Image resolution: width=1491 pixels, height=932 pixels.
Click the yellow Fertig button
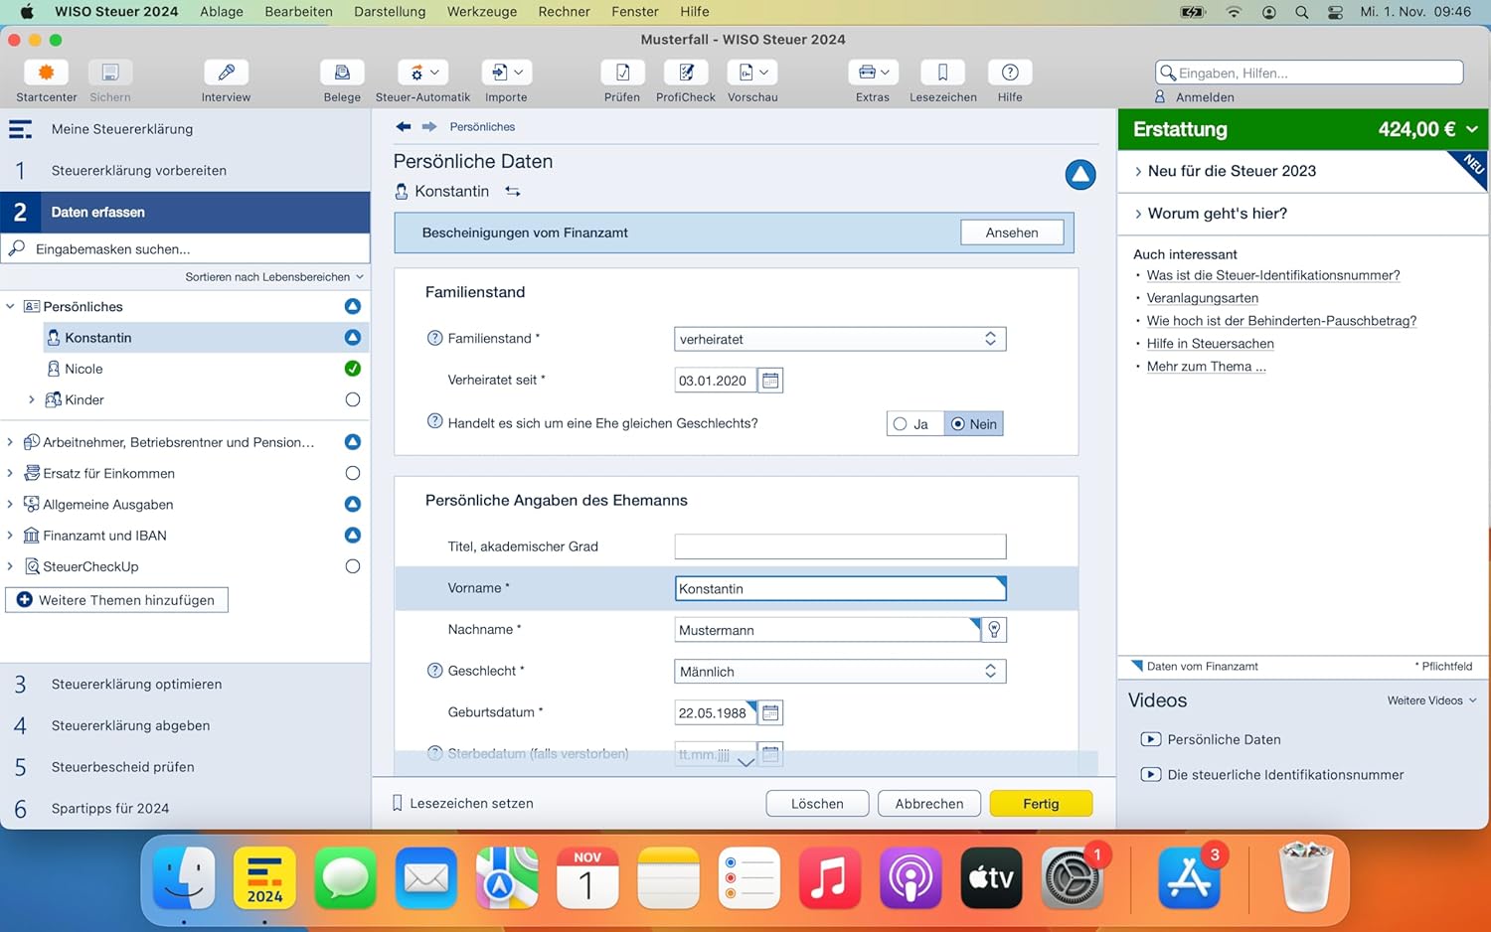click(1041, 804)
